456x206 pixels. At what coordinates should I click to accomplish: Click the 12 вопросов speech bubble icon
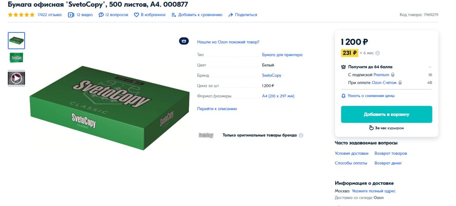coord(101,15)
